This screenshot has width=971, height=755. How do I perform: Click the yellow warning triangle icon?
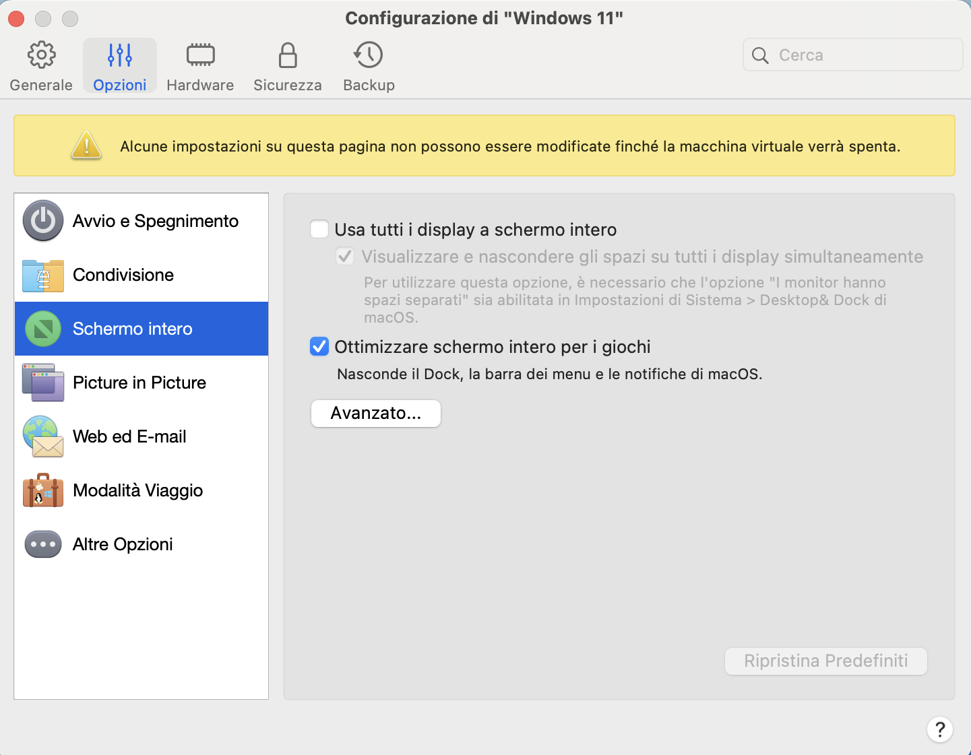click(x=86, y=145)
